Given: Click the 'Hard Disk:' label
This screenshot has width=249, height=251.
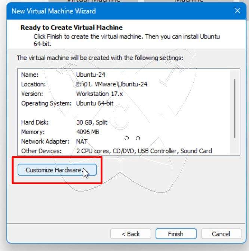Looking at the screenshot, I should (35, 122).
